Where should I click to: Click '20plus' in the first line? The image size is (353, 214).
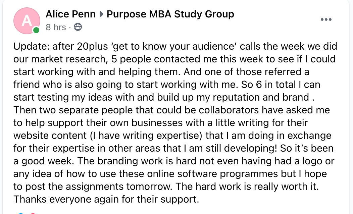(x=92, y=46)
